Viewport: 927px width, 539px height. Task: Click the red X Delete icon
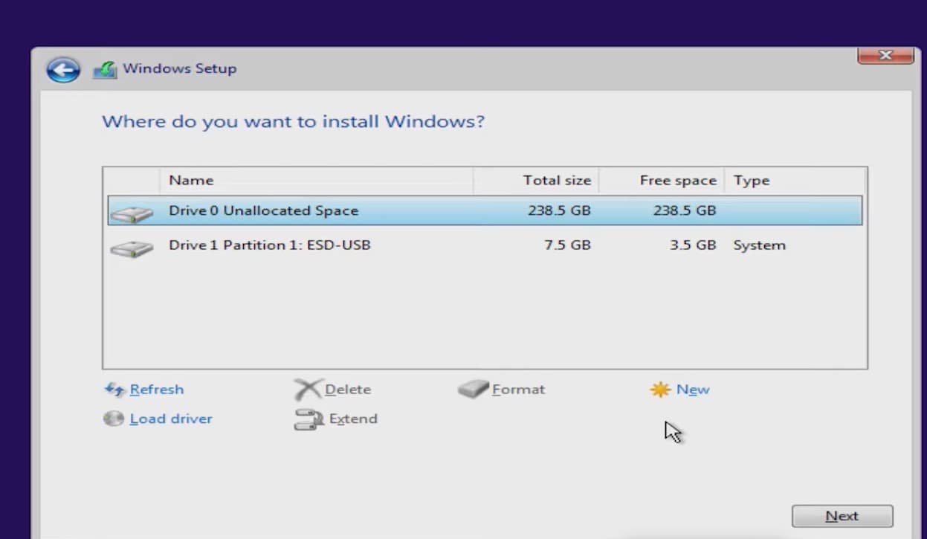click(308, 390)
